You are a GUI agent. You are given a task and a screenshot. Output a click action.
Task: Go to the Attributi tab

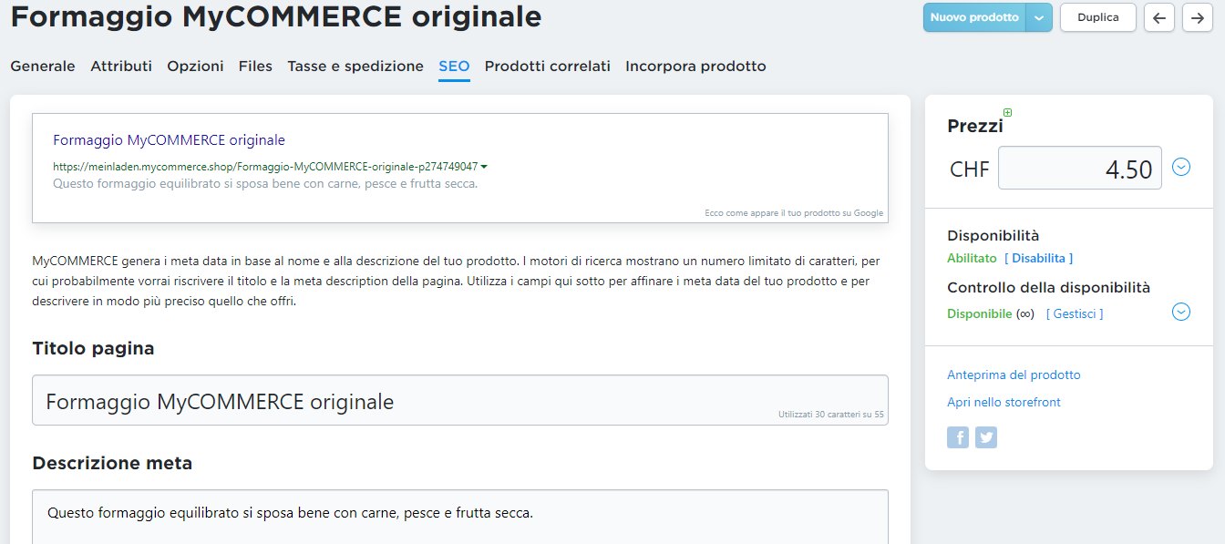pyautogui.click(x=121, y=66)
